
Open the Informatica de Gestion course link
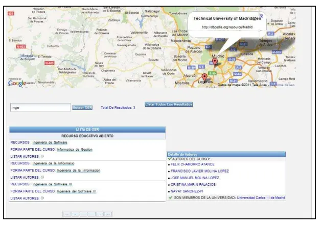[75, 150]
